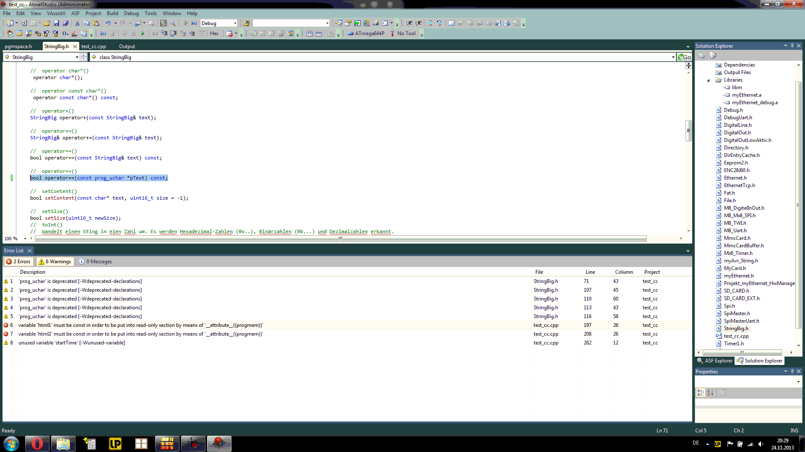Toggle auto-hide pin on Properties panel
805x452 pixels.
tap(792, 371)
